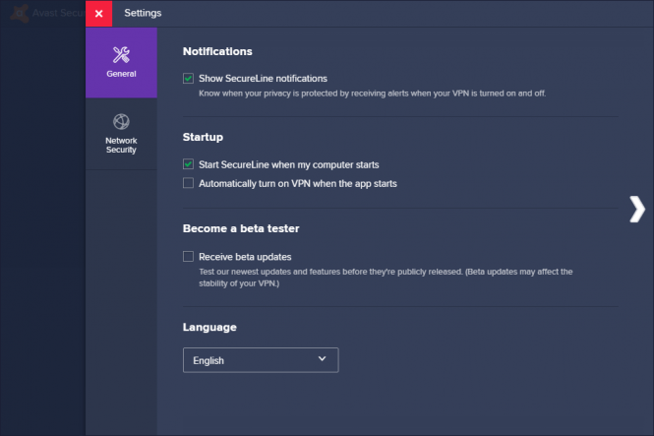Close the Settings panel with the red X
The image size is (654, 436).
99,14
